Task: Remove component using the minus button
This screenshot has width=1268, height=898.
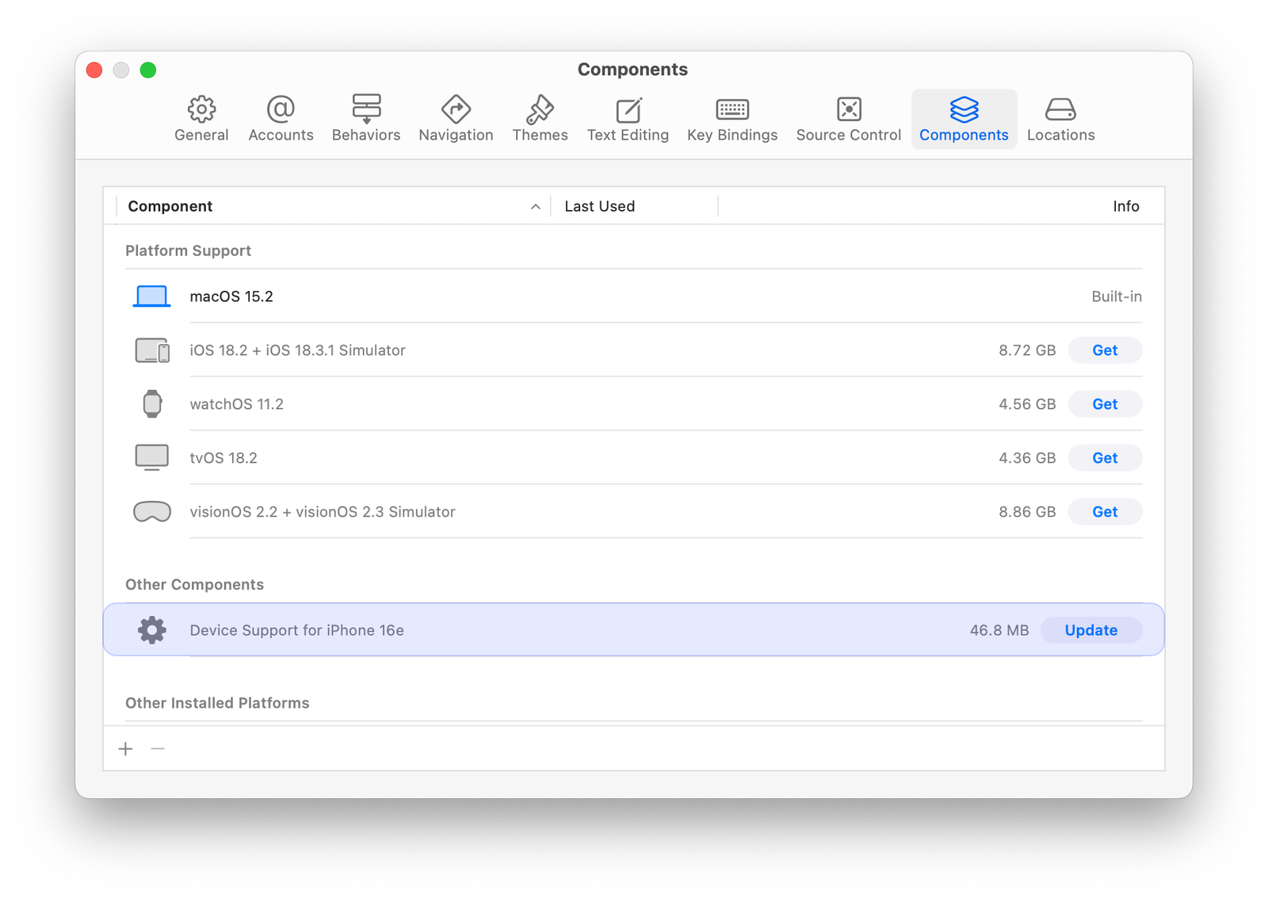Action: click(158, 748)
